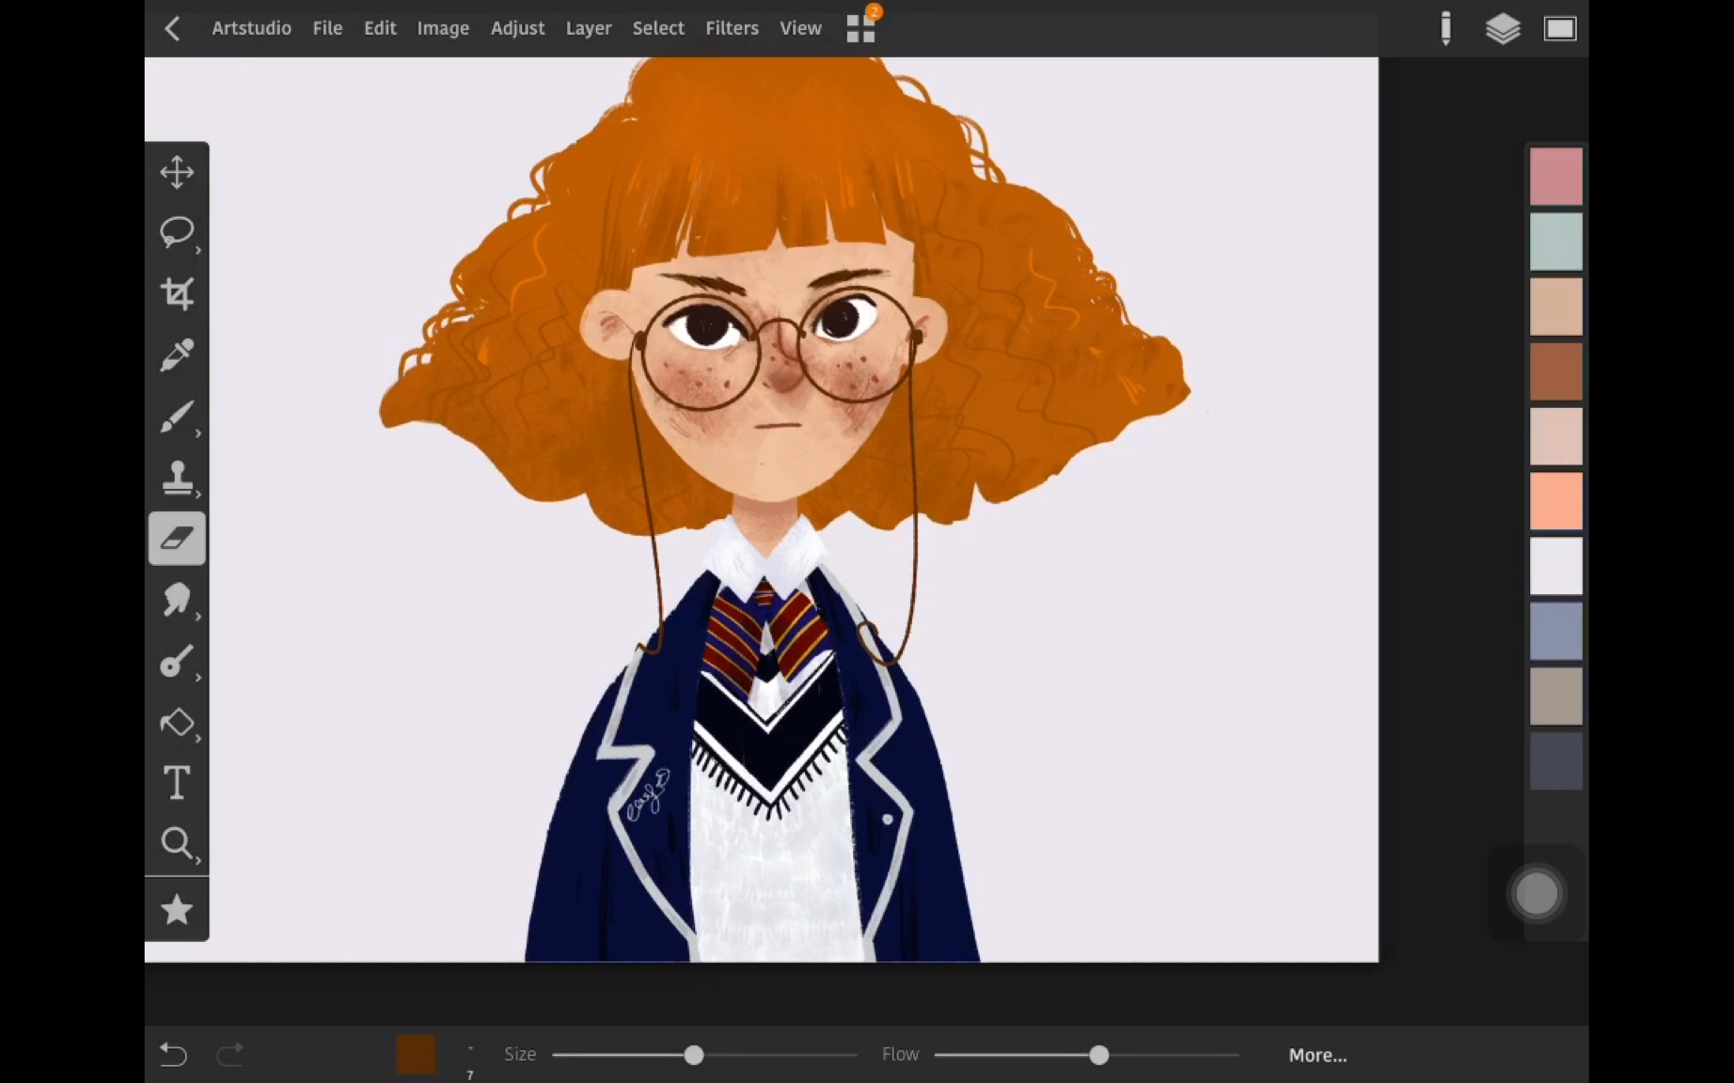Tap the round gray floating button

[x=1537, y=893]
